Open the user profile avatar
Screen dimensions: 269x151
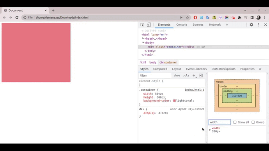coord(258,18)
